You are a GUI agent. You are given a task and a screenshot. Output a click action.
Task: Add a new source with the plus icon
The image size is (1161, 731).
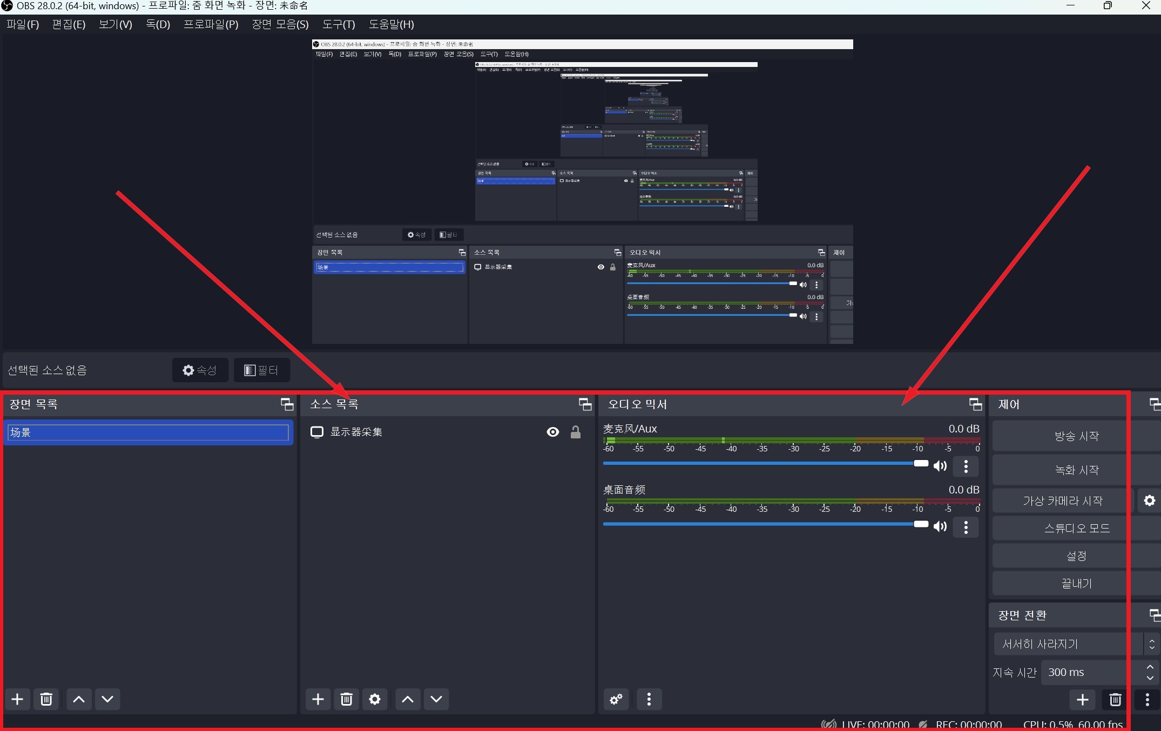pyautogui.click(x=318, y=699)
